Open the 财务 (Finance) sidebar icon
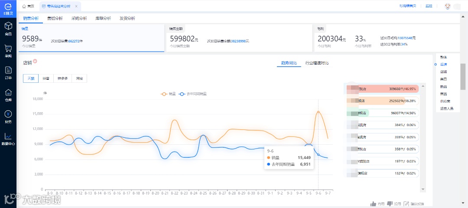 tap(8, 115)
